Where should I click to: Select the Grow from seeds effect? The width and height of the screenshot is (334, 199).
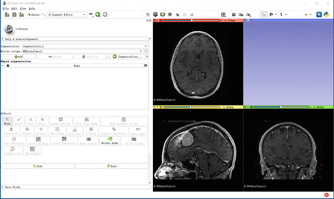click(86, 121)
